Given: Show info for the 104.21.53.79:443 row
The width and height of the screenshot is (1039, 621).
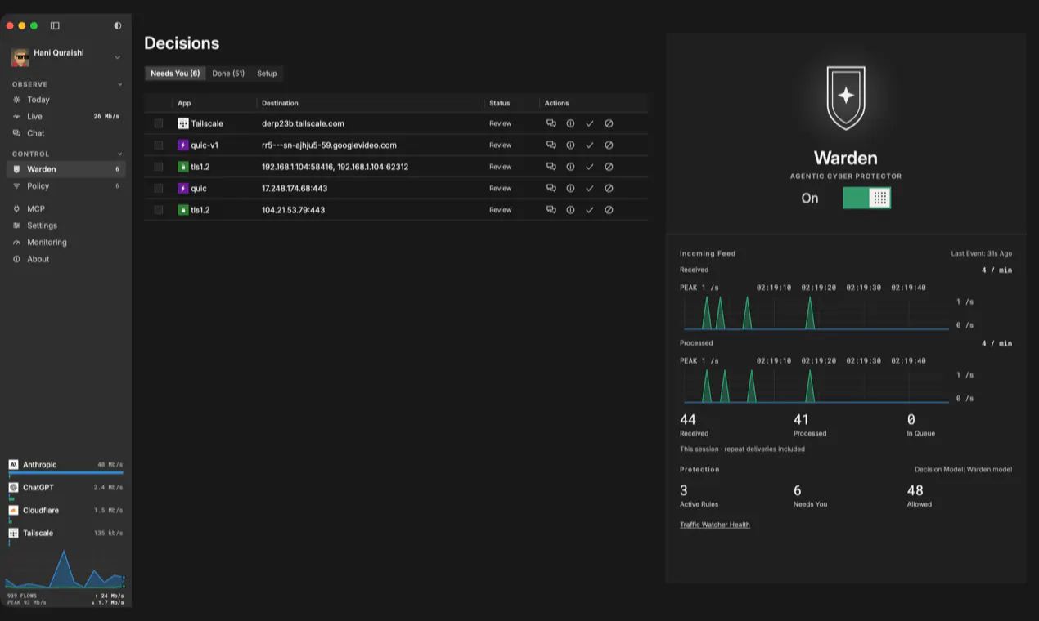Looking at the screenshot, I should click(x=570, y=210).
